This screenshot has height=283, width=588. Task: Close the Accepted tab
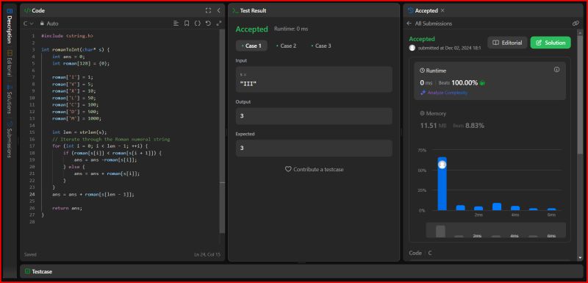coord(442,10)
